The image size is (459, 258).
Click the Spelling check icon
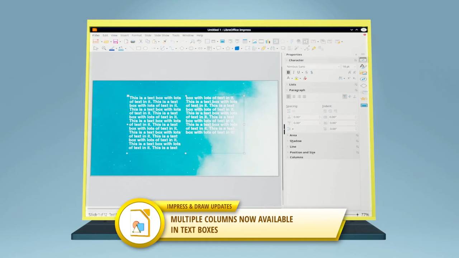pos(199,41)
